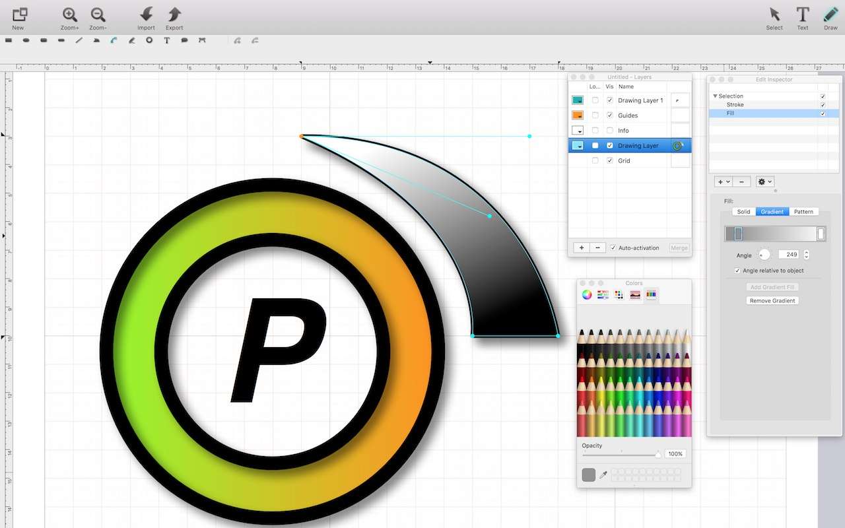Click the Export arrow icon
This screenshot has width=845, height=528.
click(174, 15)
